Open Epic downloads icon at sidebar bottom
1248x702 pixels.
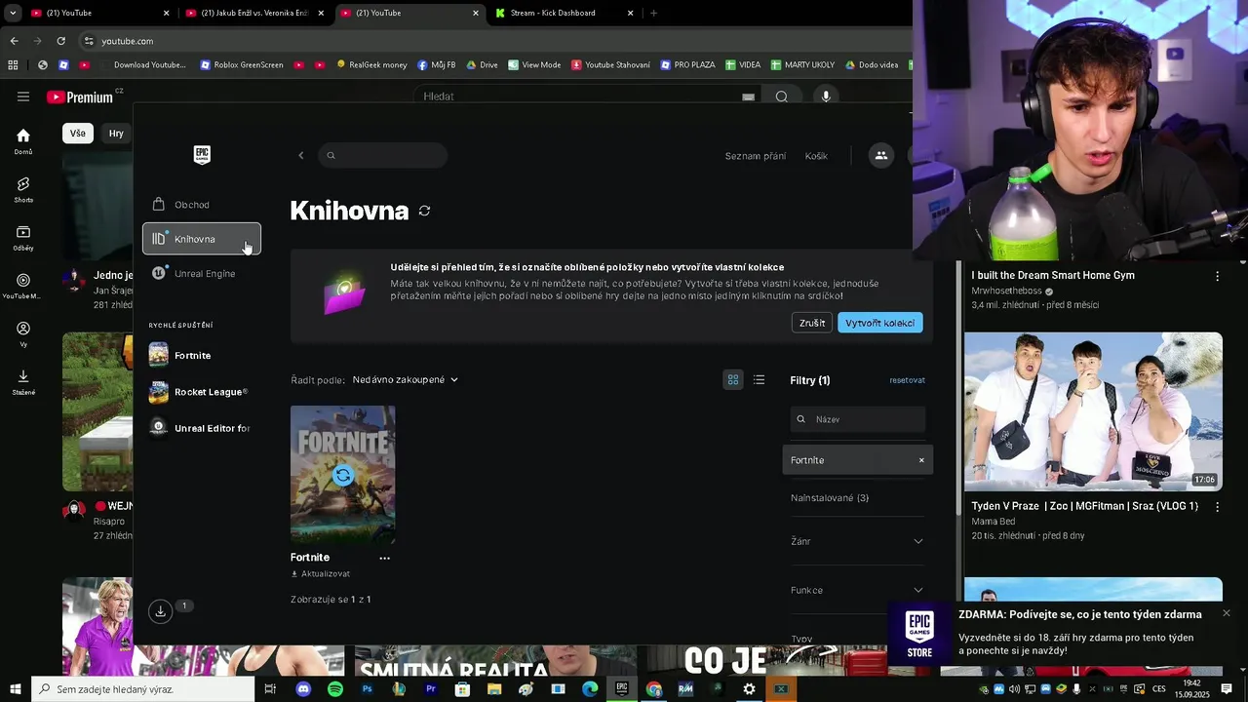tap(161, 611)
